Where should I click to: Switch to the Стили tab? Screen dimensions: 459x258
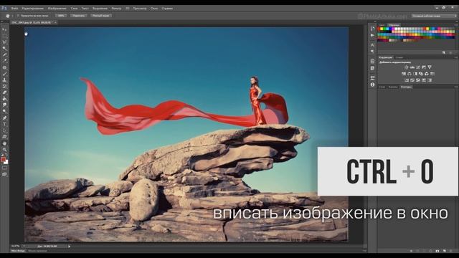[x=399, y=57]
